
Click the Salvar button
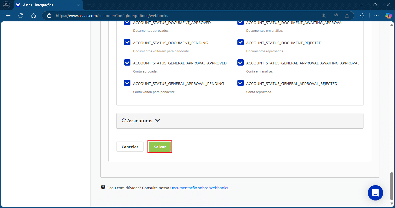pos(160,146)
